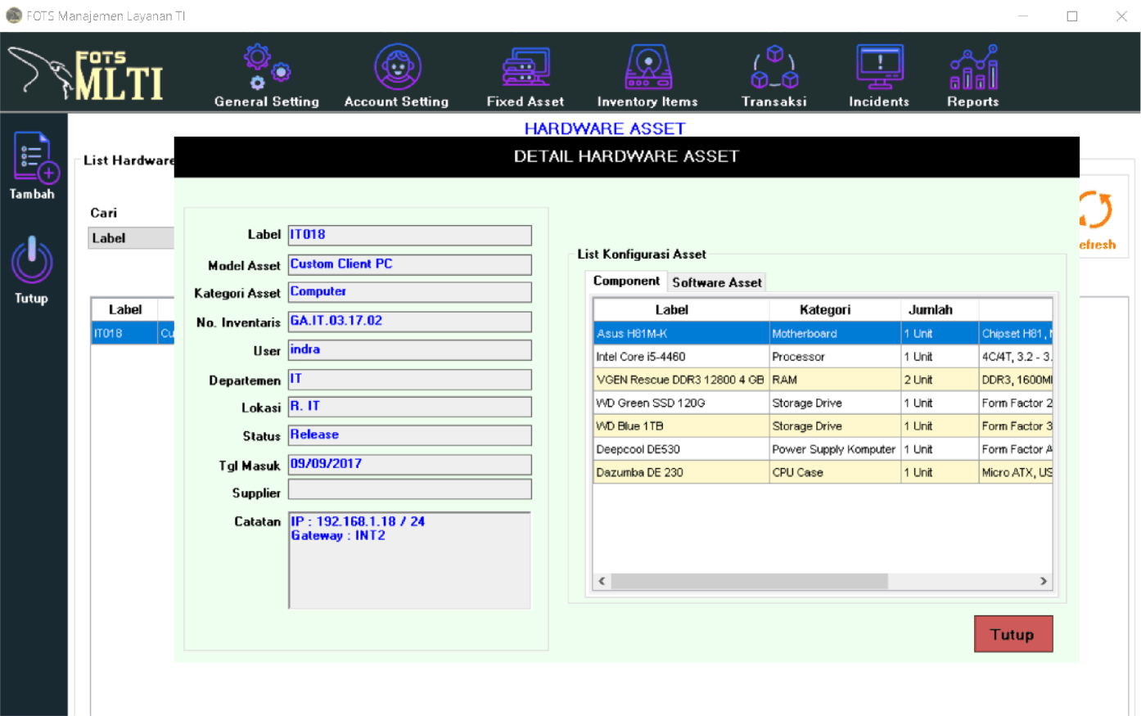The width and height of the screenshot is (1141, 716).
Task: Click the empty Supplier field
Action: point(409,490)
